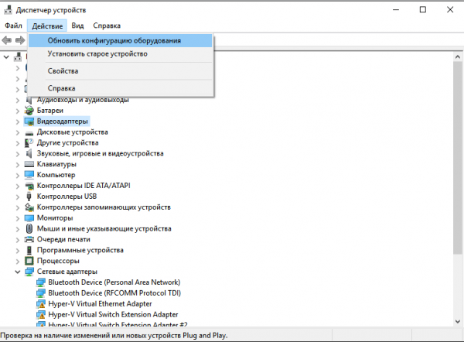Screen dimensions: 464x342
Task: Close the open Действие menu
Action: click(x=47, y=26)
